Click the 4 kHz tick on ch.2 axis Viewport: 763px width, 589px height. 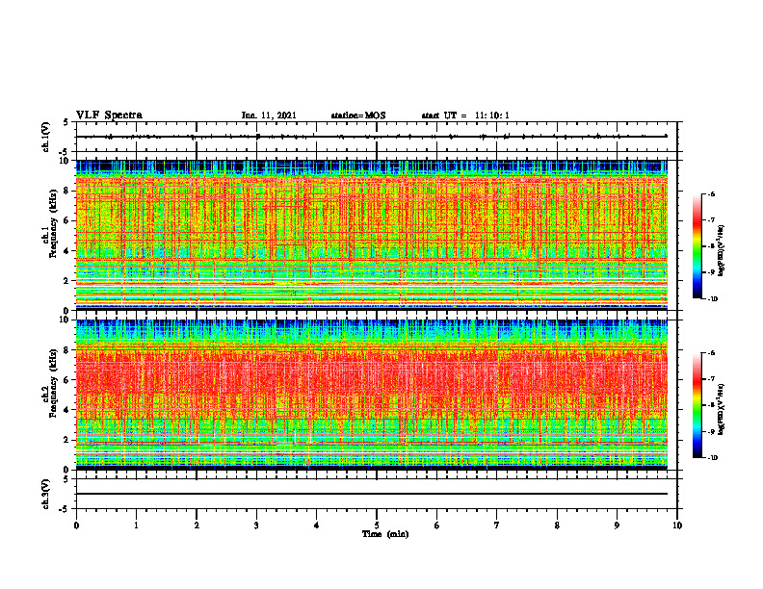(67, 410)
